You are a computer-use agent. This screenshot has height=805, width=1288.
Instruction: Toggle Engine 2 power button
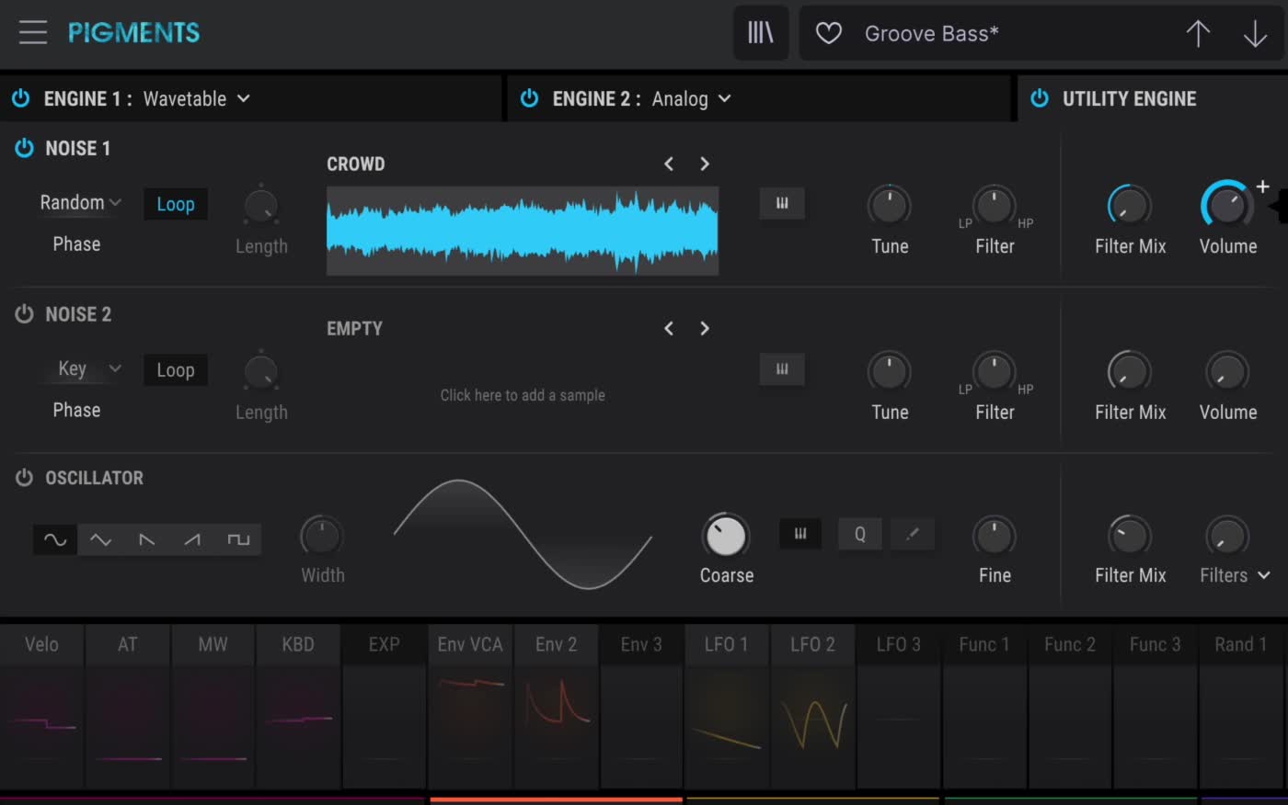(x=530, y=98)
